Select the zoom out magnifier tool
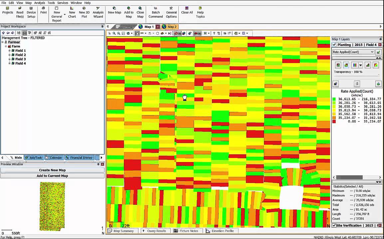 [119, 33]
